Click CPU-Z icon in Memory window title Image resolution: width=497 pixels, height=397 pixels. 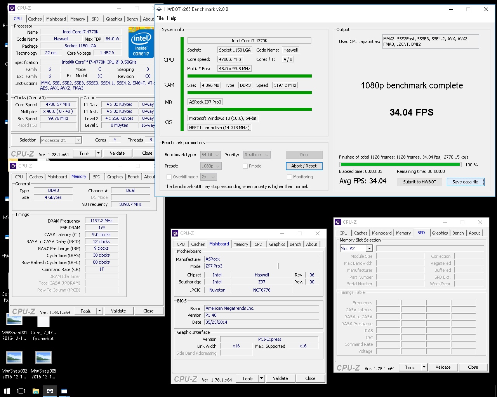(14, 166)
